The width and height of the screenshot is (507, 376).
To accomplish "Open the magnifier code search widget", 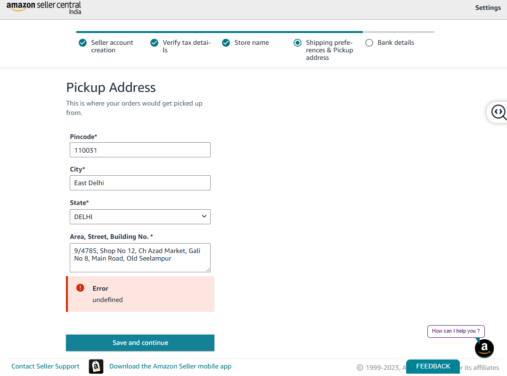I will 498,112.
